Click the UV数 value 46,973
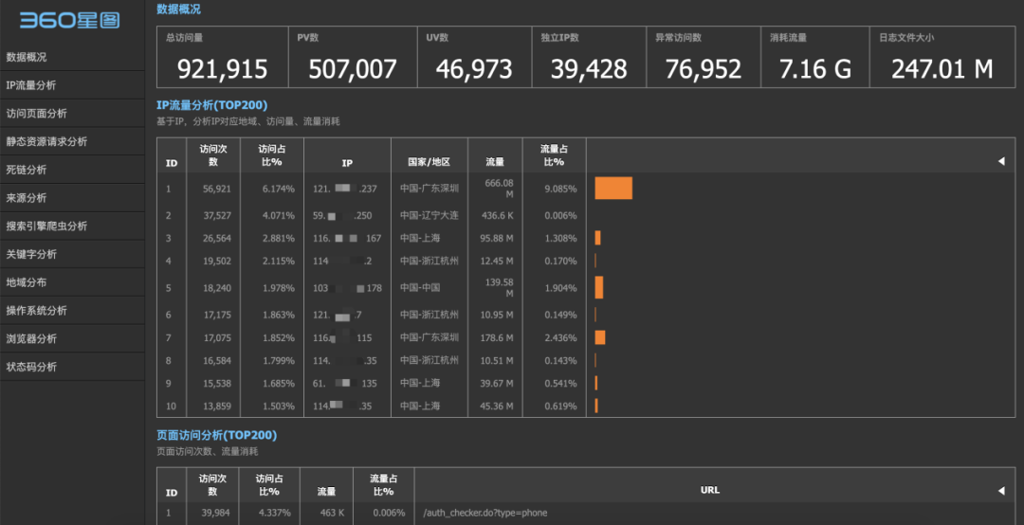 tap(474, 68)
